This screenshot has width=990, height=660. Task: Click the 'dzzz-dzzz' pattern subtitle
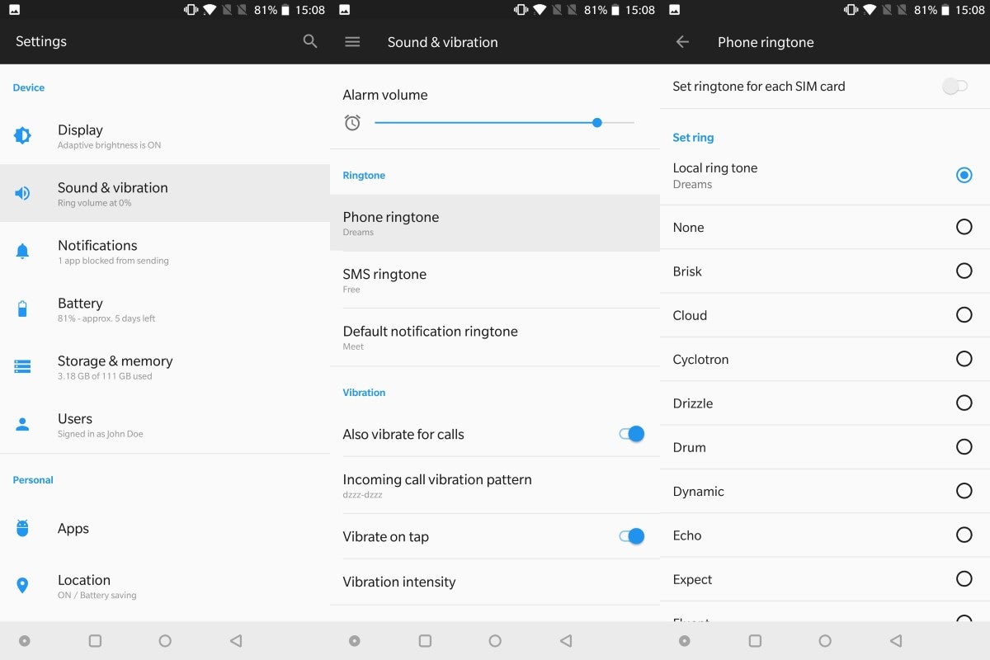362,495
